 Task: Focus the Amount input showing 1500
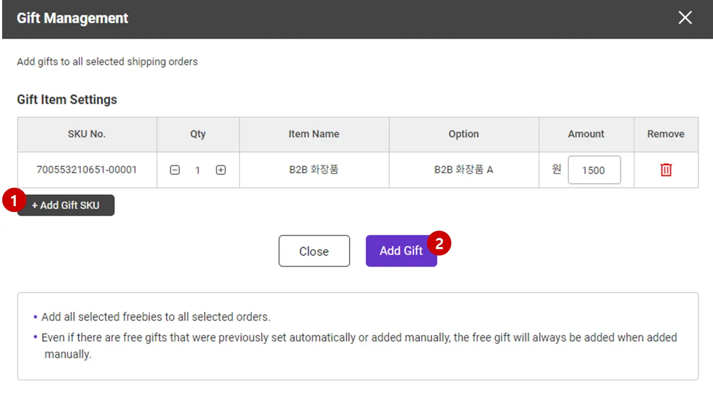pyautogui.click(x=594, y=170)
